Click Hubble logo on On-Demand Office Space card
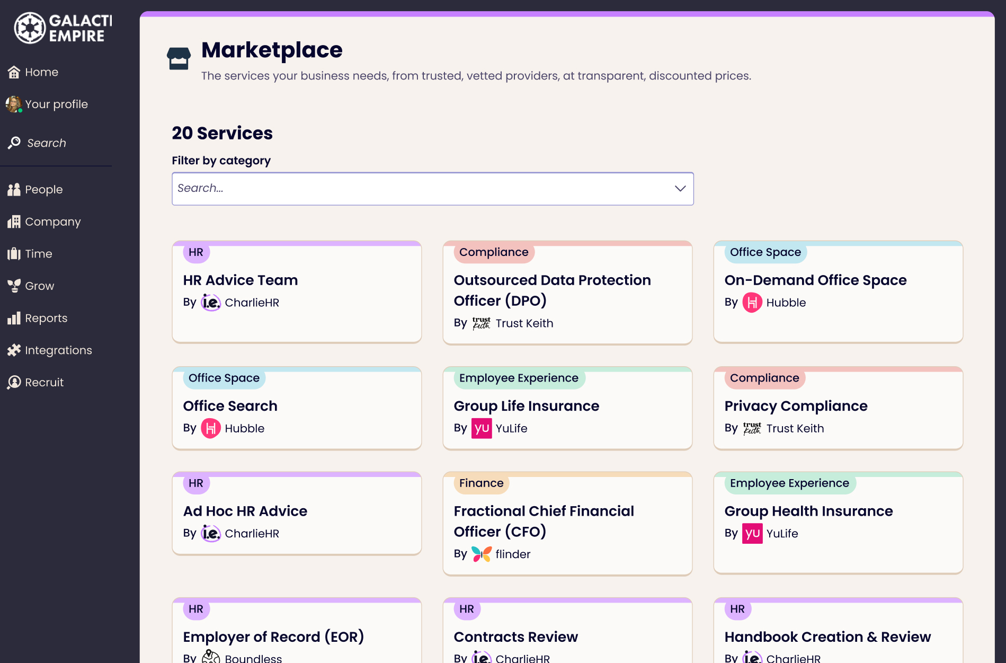Screen dimensions: 1006x663 point(752,303)
